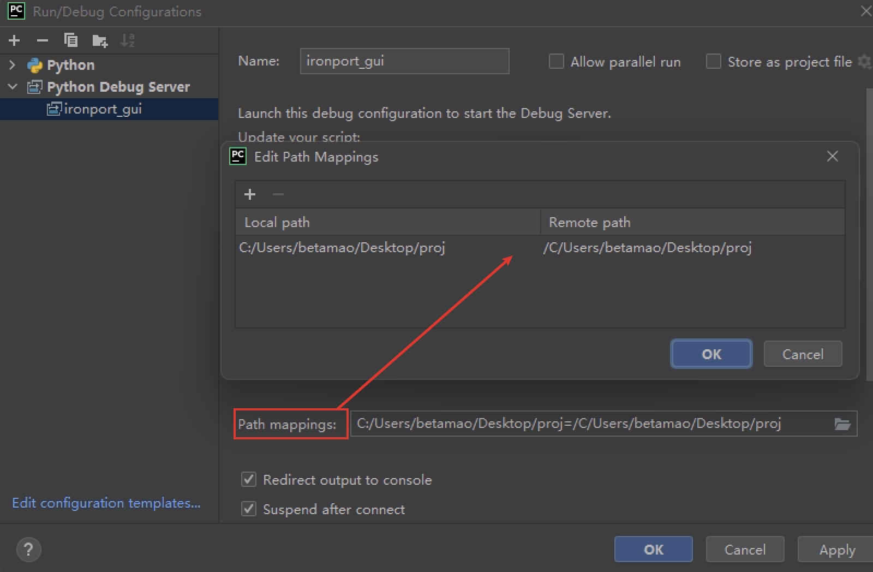
Task: Click Python Debug Server node icon
Action: pos(35,87)
